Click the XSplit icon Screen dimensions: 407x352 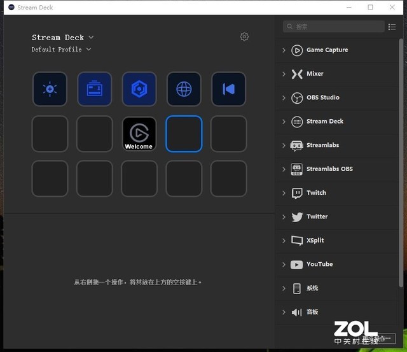(297, 241)
